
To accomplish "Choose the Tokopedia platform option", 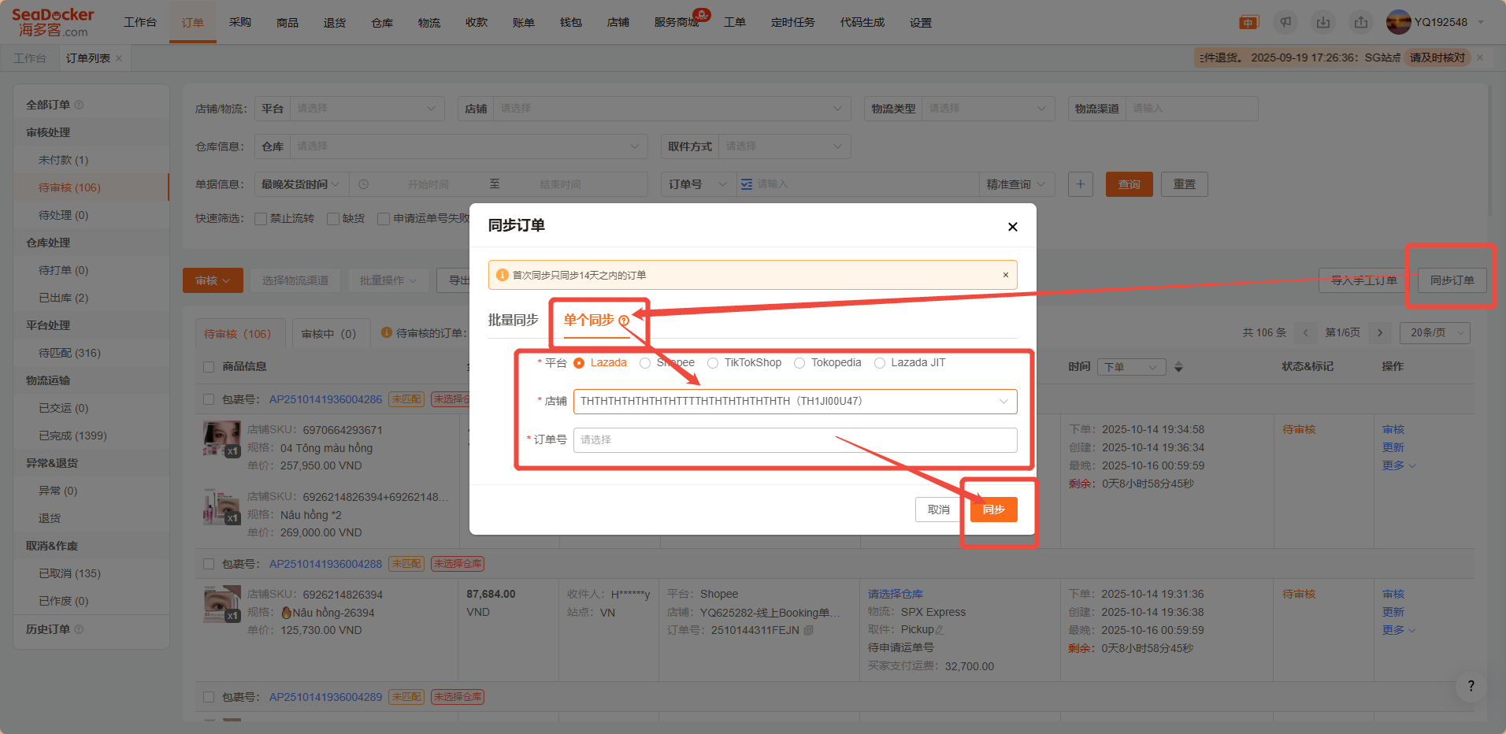I will [799, 363].
